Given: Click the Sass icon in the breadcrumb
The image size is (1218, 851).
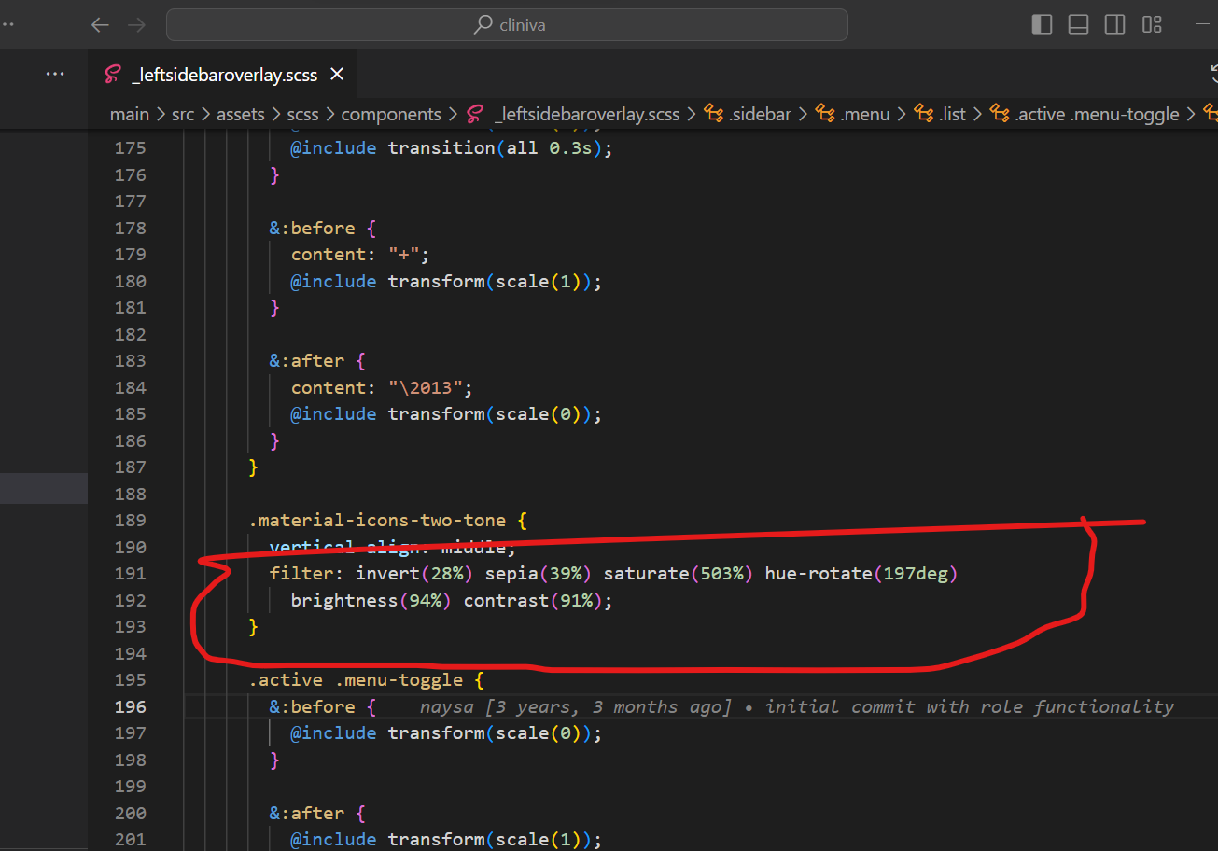Looking at the screenshot, I should (475, 115).
